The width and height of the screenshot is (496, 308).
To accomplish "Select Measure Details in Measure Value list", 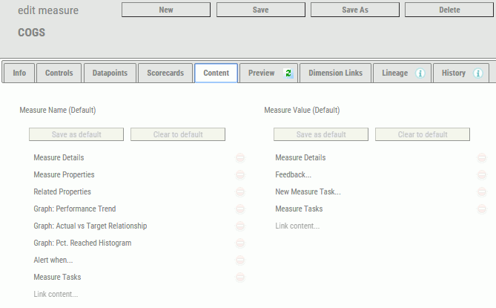I will click(x=300, y=157).
